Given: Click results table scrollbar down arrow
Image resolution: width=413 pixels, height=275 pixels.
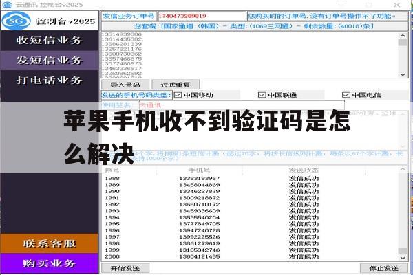Looking at the screenshot, I should pyautogui.click(x=403, y=258).
